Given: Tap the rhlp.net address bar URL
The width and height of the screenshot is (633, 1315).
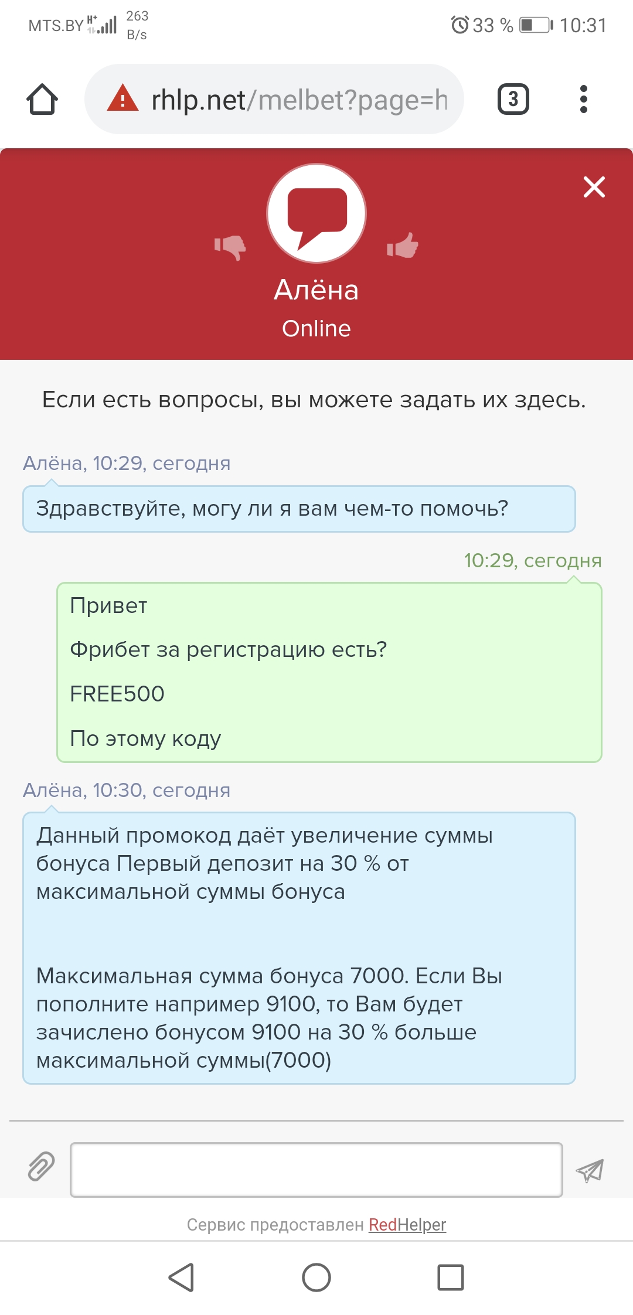Looking at the screenshot, I should point(299,100).
